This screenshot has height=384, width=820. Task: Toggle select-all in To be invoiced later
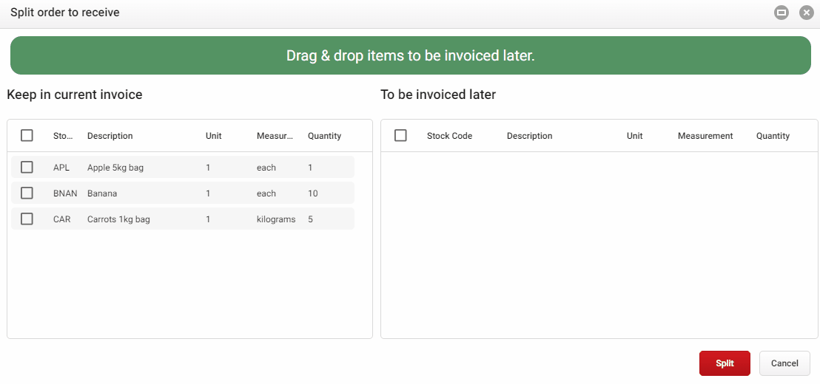pos(400,136)
